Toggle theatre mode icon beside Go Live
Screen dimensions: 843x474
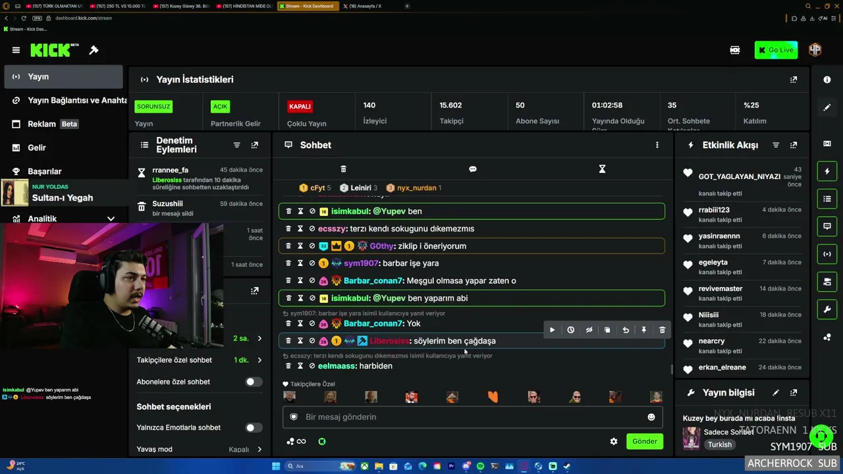point(735,50)
